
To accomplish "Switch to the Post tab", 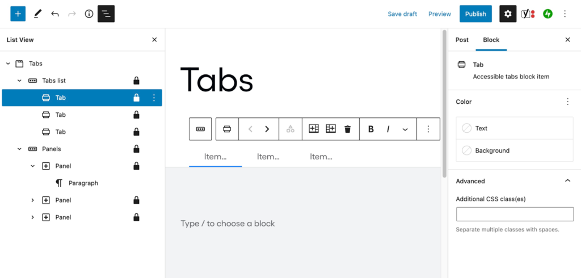I will (462, 40).
